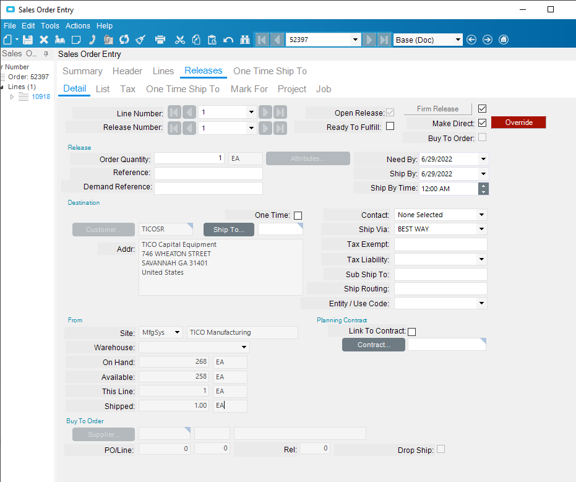Click the Clear broom icon

point(140,40)
